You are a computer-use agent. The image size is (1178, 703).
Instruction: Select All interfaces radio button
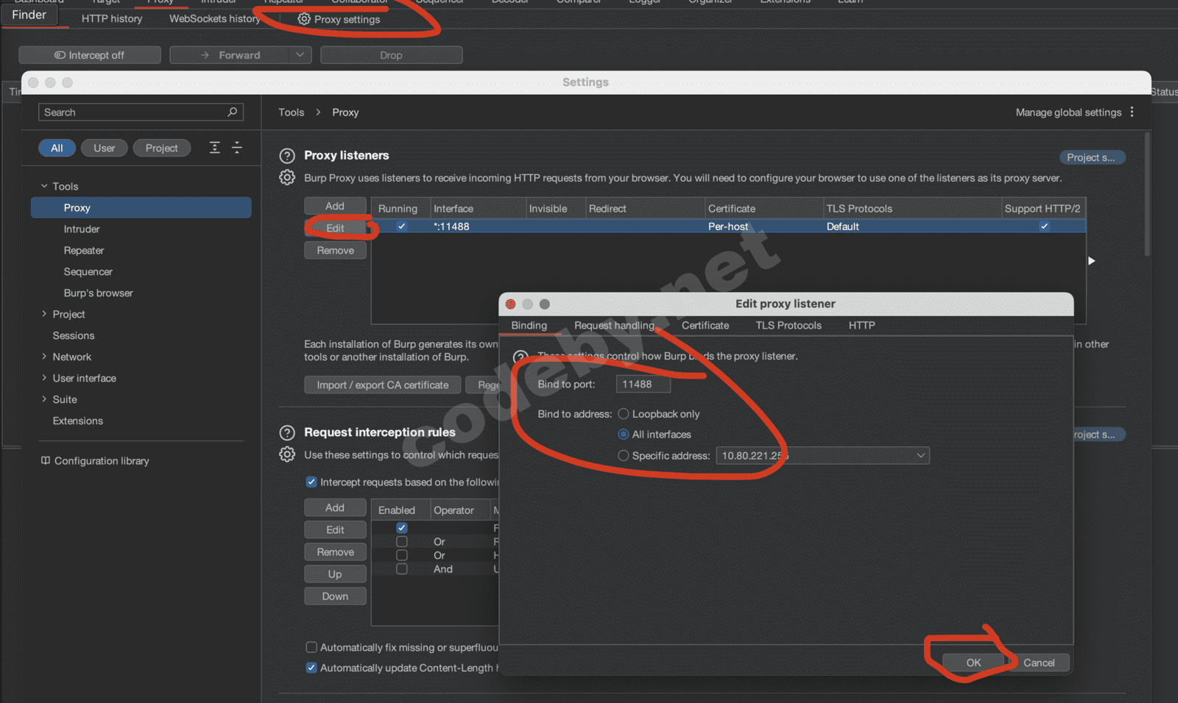624,435
